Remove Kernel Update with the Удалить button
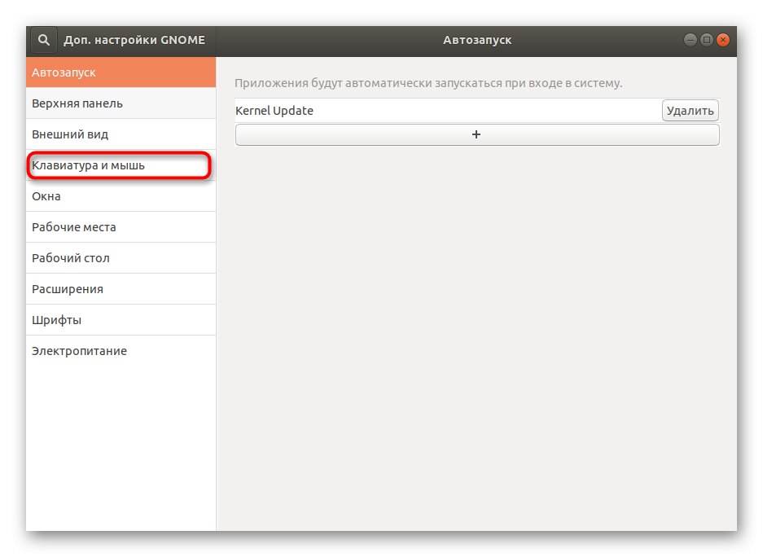763x557 pixels. pyautogui.click(x=690, y=111)
